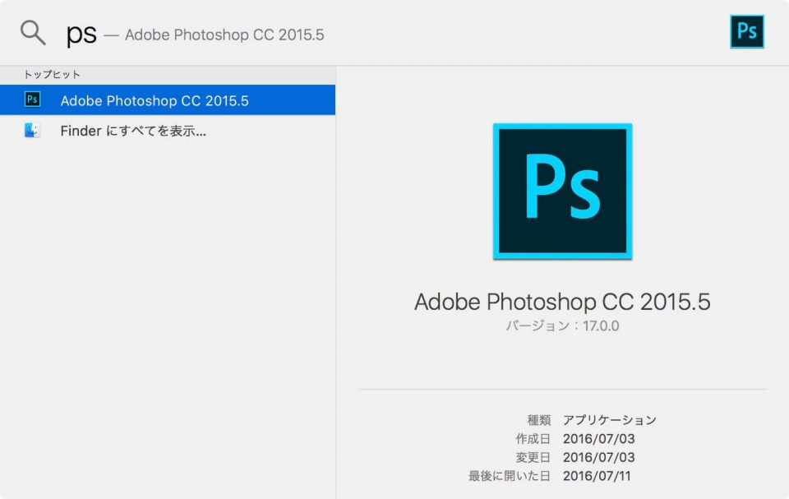Image resolution: width=789 pixels, height=499 pixels.
Task: Click the "変更日" date value 2016/07/03
Action: [x=599, y=457]
